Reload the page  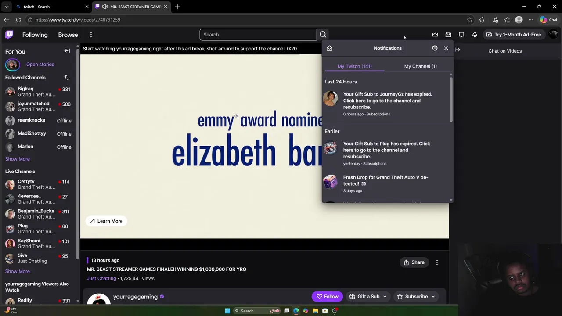(x=18, y=20)
